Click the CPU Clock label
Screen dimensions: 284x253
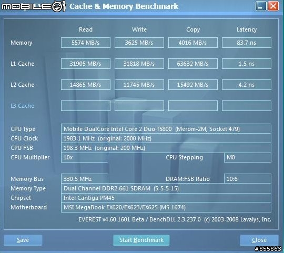[24, 138]
